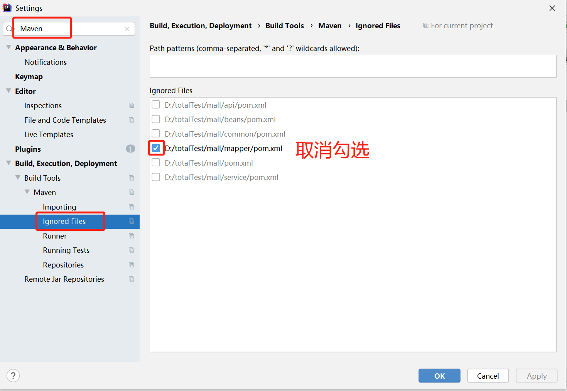The width and height of the screenshot is (567, 391).
Task: Click the Path patterns text box
Action: click(x=353, y=66)
